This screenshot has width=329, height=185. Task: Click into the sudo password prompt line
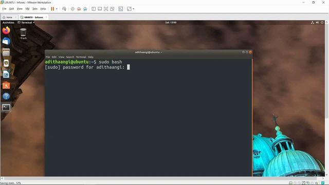pos(87,67)
